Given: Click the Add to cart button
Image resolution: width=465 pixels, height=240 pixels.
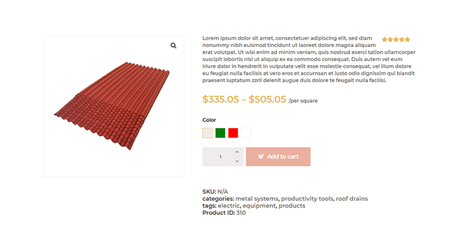Looking at the screenshot, I should (278, 156).
